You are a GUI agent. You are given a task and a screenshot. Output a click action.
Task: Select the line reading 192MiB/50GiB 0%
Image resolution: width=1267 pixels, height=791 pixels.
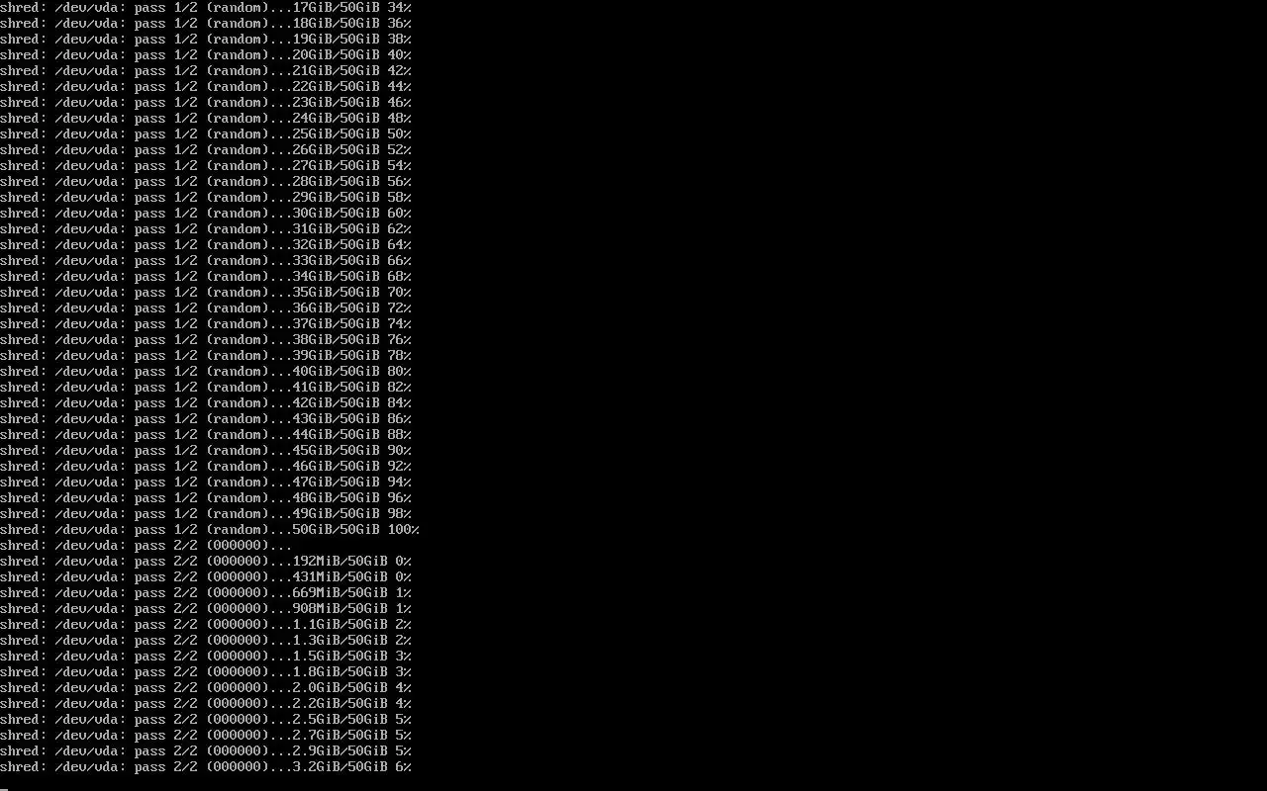click(x=206, y=561)
